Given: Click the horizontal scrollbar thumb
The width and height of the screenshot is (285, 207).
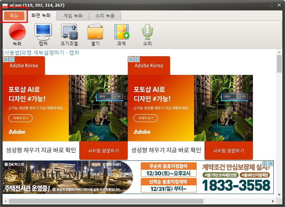Looking at the screenshot, I should pyautogui.click(x=106, y=201).
